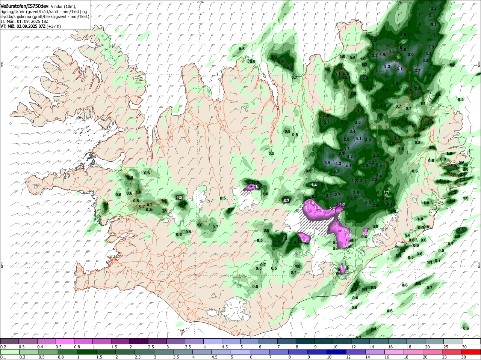
Task: Pick upper legend swatch between 9 and 10
Action: (x=324, y=342)
